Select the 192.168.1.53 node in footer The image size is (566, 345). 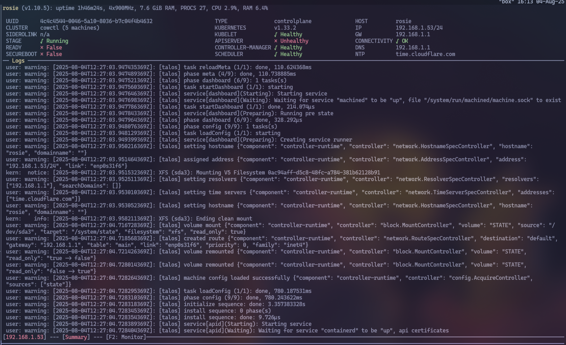pyautogui.click(x=25, y=337)
